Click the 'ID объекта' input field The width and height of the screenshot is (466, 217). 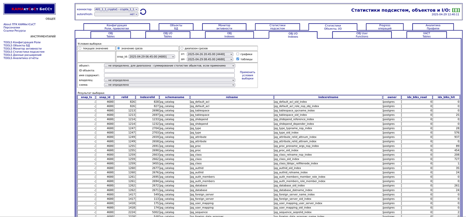pyautogui.click(x=169, y=71)
